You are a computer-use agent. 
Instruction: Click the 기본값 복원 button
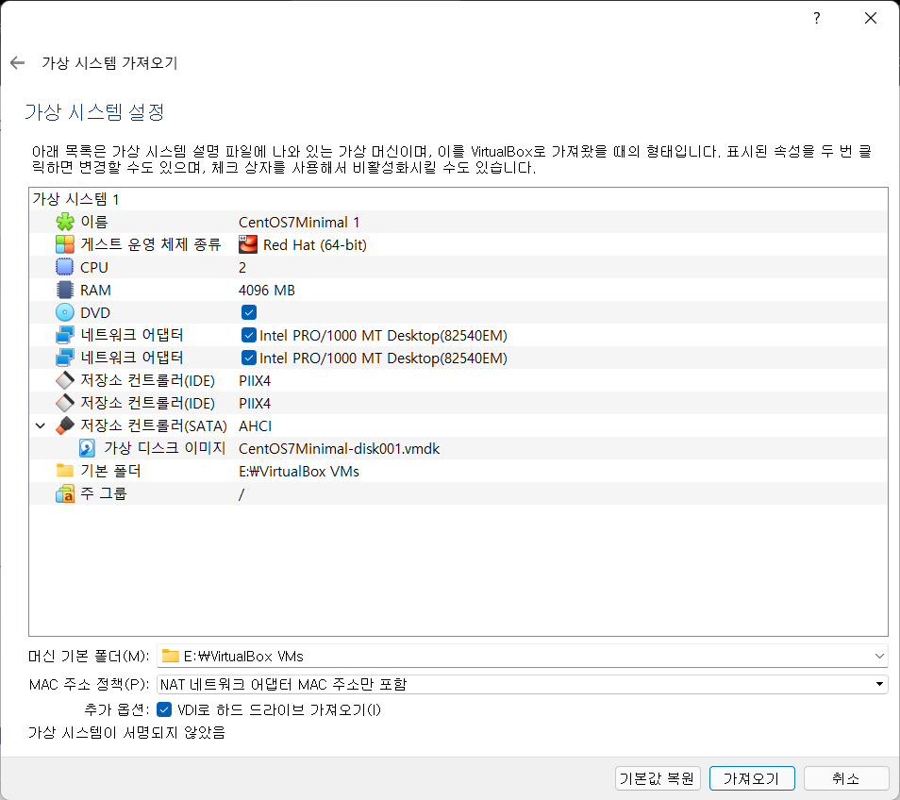658,778
